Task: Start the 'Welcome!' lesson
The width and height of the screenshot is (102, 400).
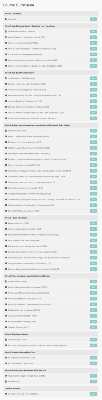Action: [x=93, y=19]
